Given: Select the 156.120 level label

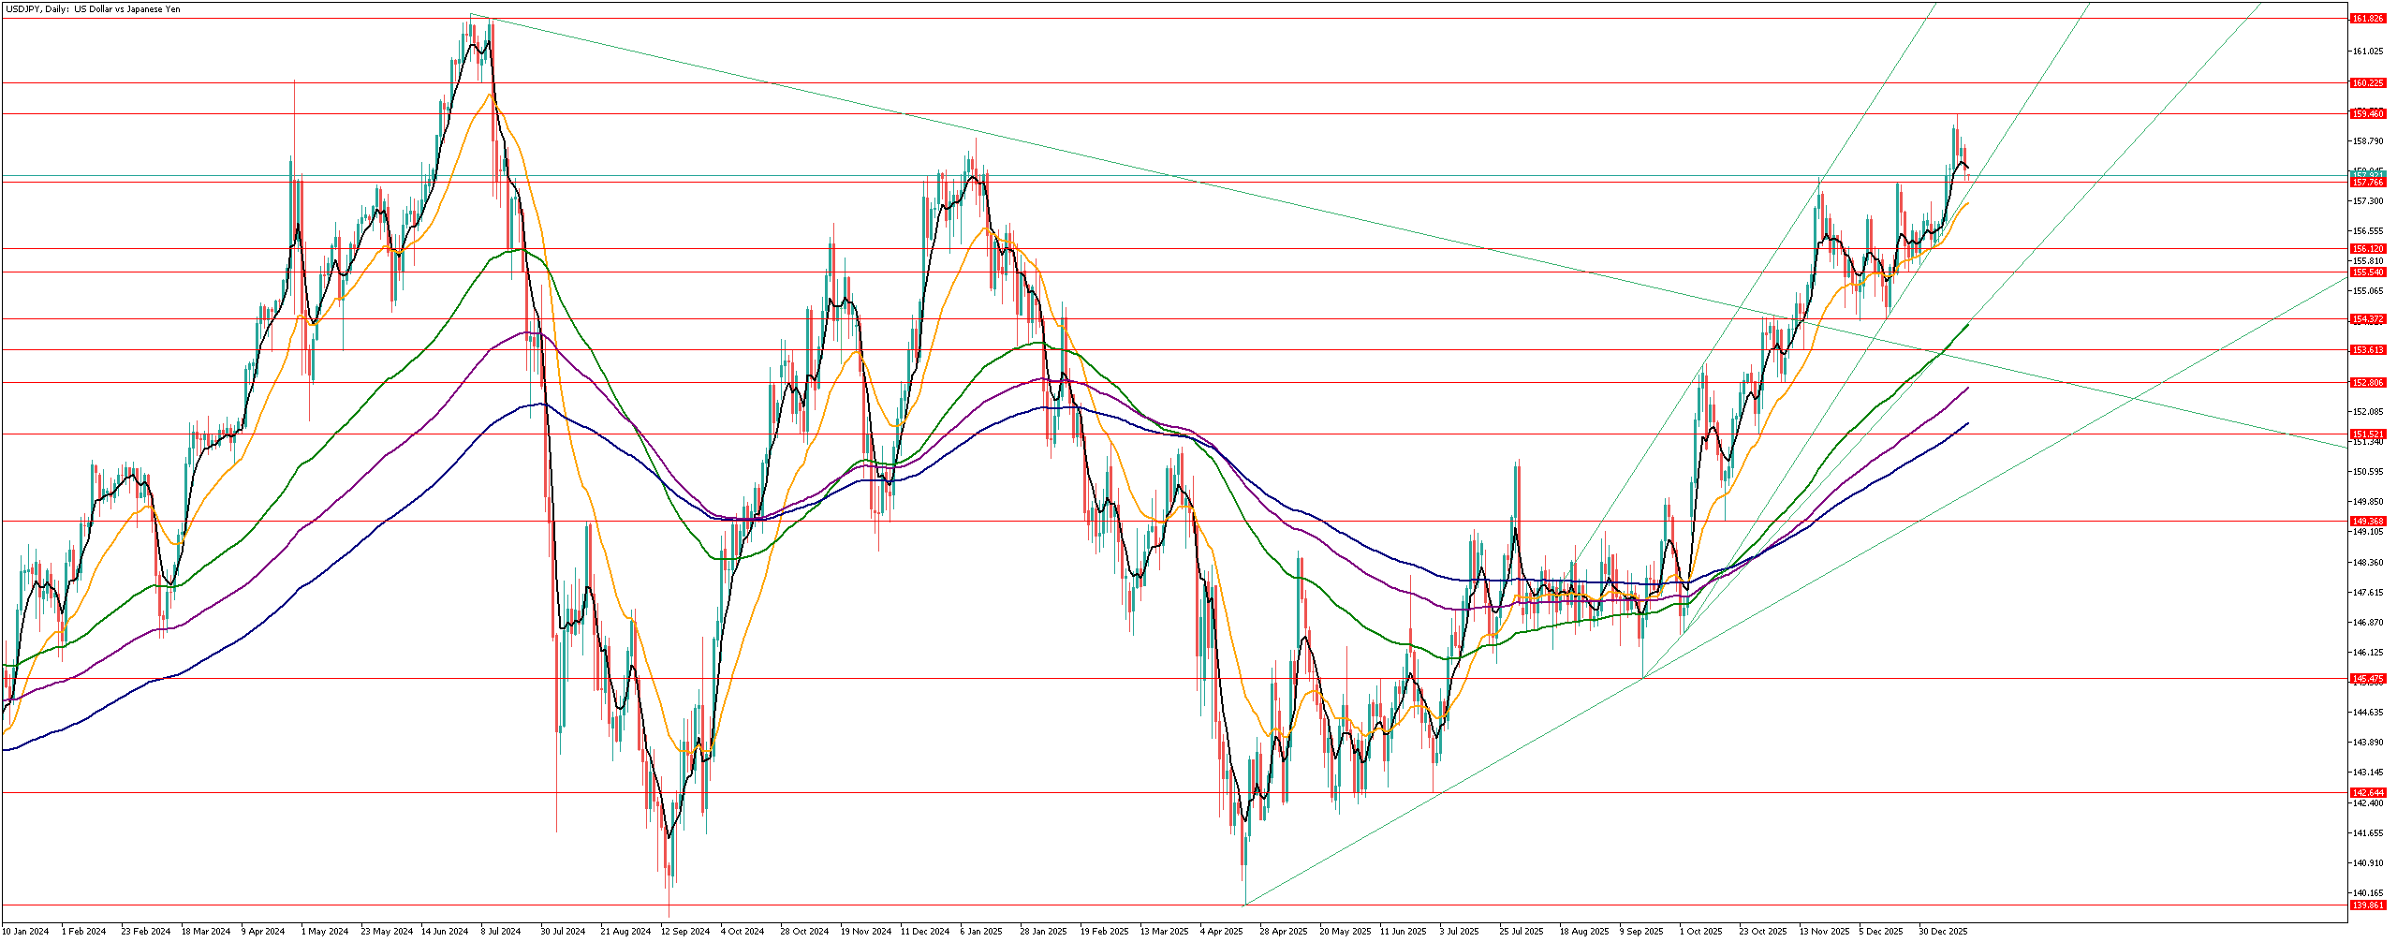Looking at the screenshot, I should 2368,249.
